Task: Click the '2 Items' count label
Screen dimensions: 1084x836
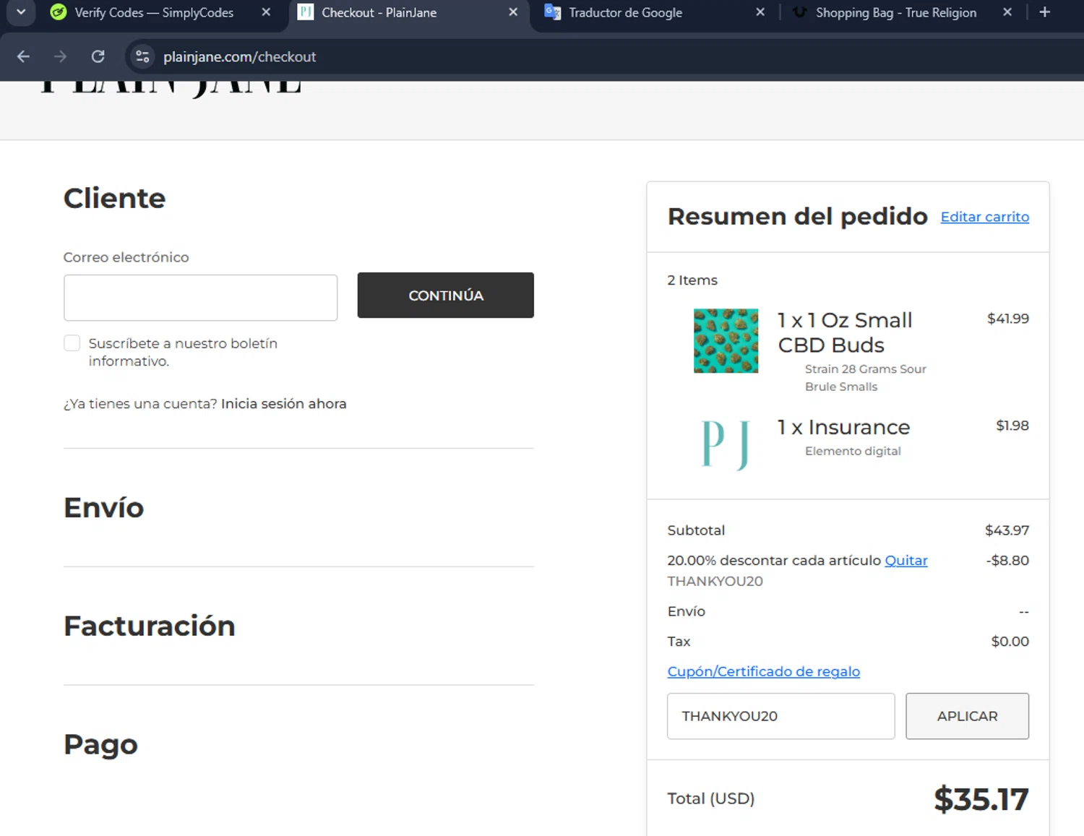Action: pos(692,280)
